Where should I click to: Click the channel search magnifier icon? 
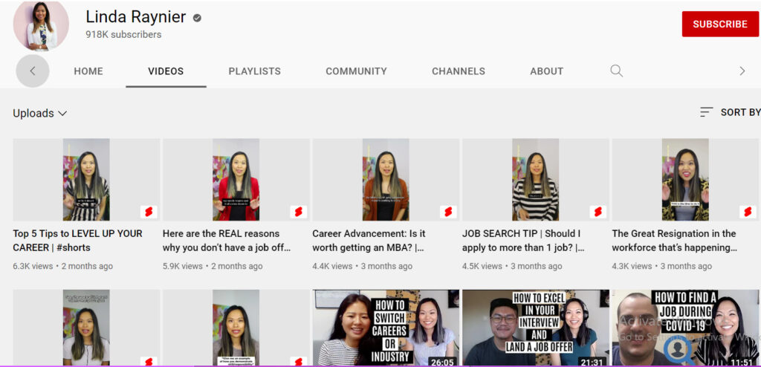point(616,71)
